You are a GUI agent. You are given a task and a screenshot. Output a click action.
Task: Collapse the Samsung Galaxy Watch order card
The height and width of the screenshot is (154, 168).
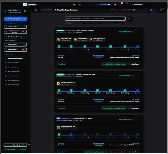point(138,119)
